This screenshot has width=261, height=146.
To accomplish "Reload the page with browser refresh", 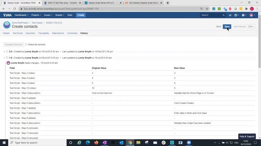I will (15, 9).
